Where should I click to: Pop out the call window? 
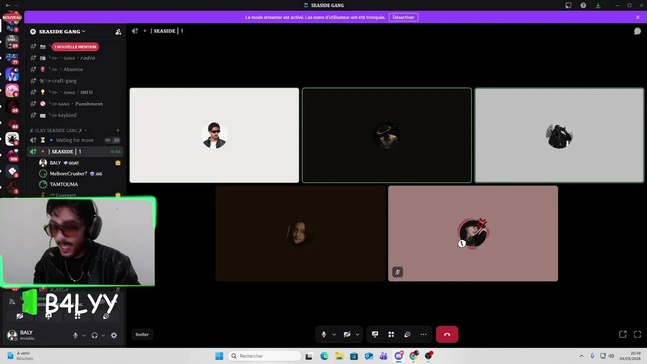623,334
